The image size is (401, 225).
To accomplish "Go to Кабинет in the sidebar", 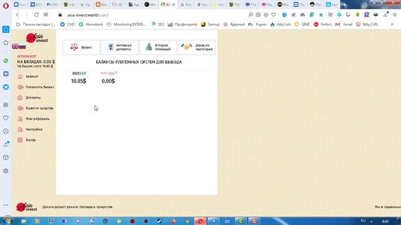I will point(32,76).
